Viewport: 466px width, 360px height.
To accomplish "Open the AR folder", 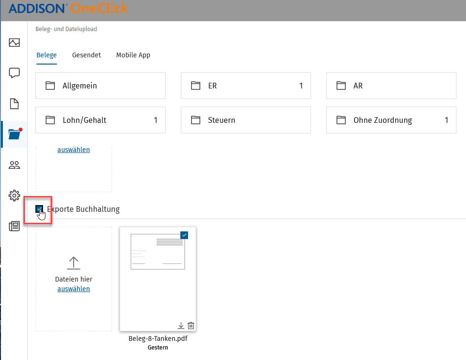I will click(391, 86).
